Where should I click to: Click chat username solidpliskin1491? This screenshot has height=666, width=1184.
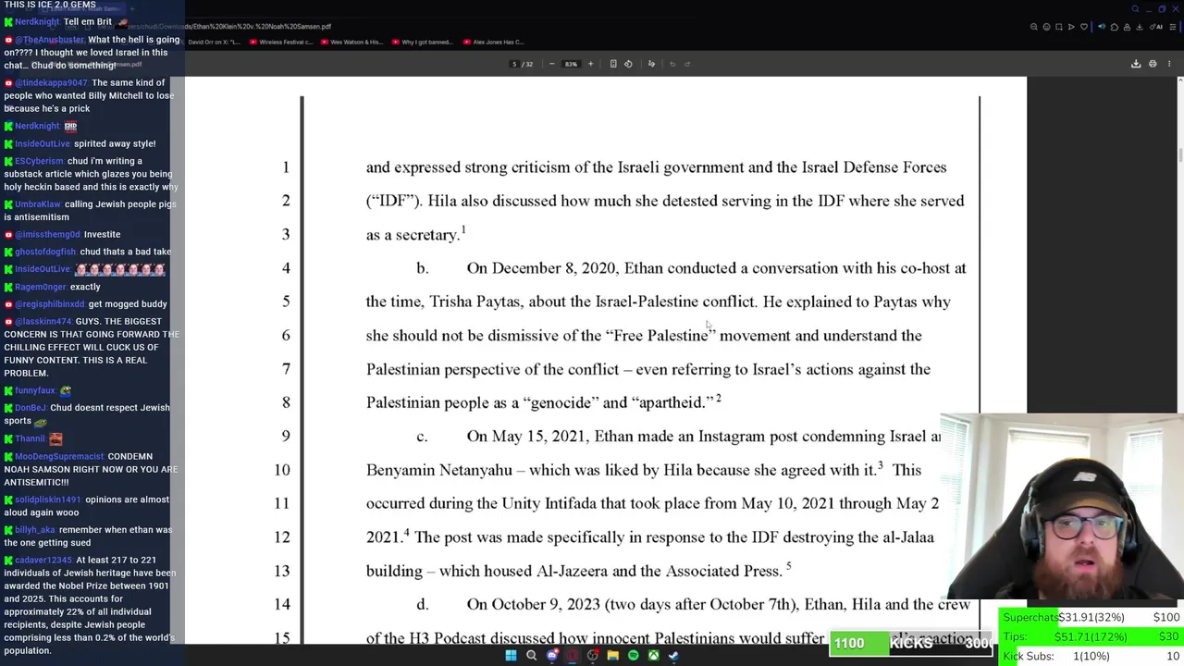click(x=47, y=499)
